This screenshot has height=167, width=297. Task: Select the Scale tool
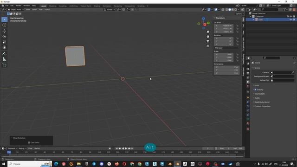[4, 42]
